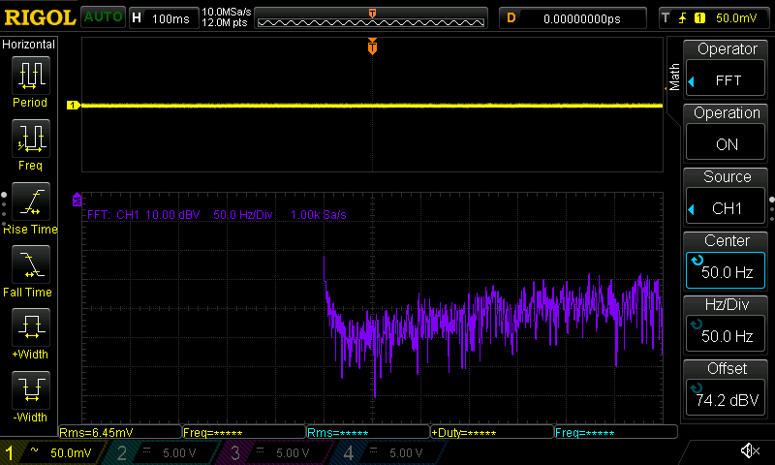775x465 pixels.
Task: Open the Horizontal measurement menu header
Action: [29, 45]
